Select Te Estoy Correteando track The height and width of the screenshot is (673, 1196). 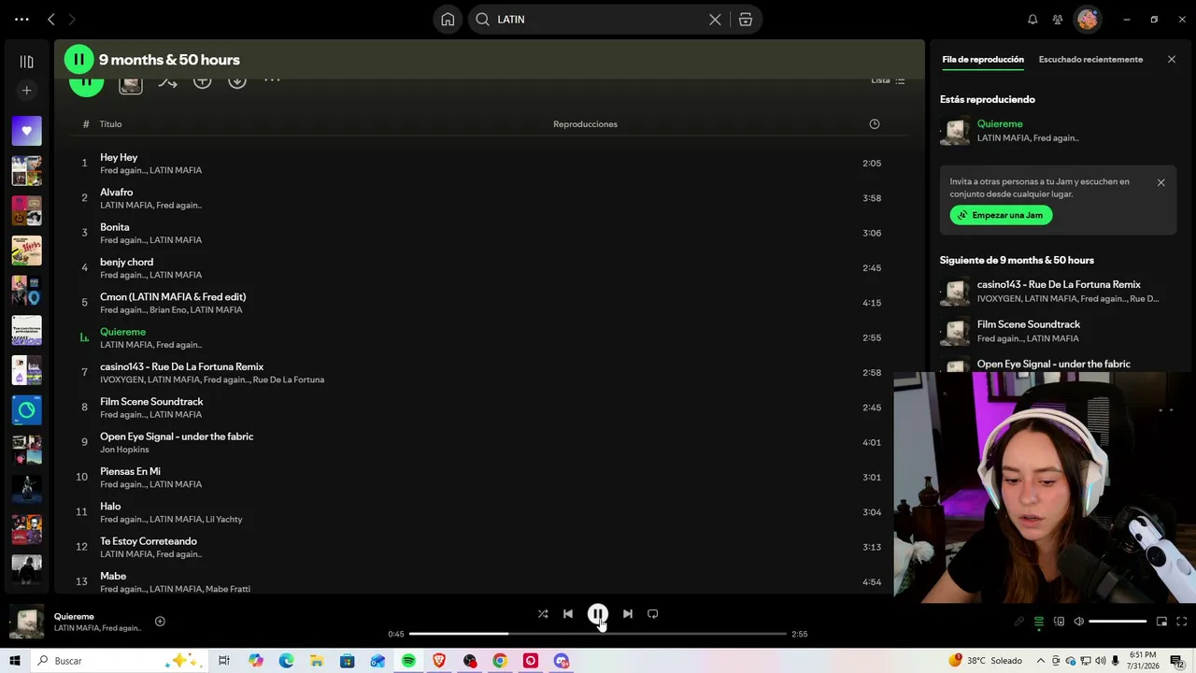tap(490, 547)
